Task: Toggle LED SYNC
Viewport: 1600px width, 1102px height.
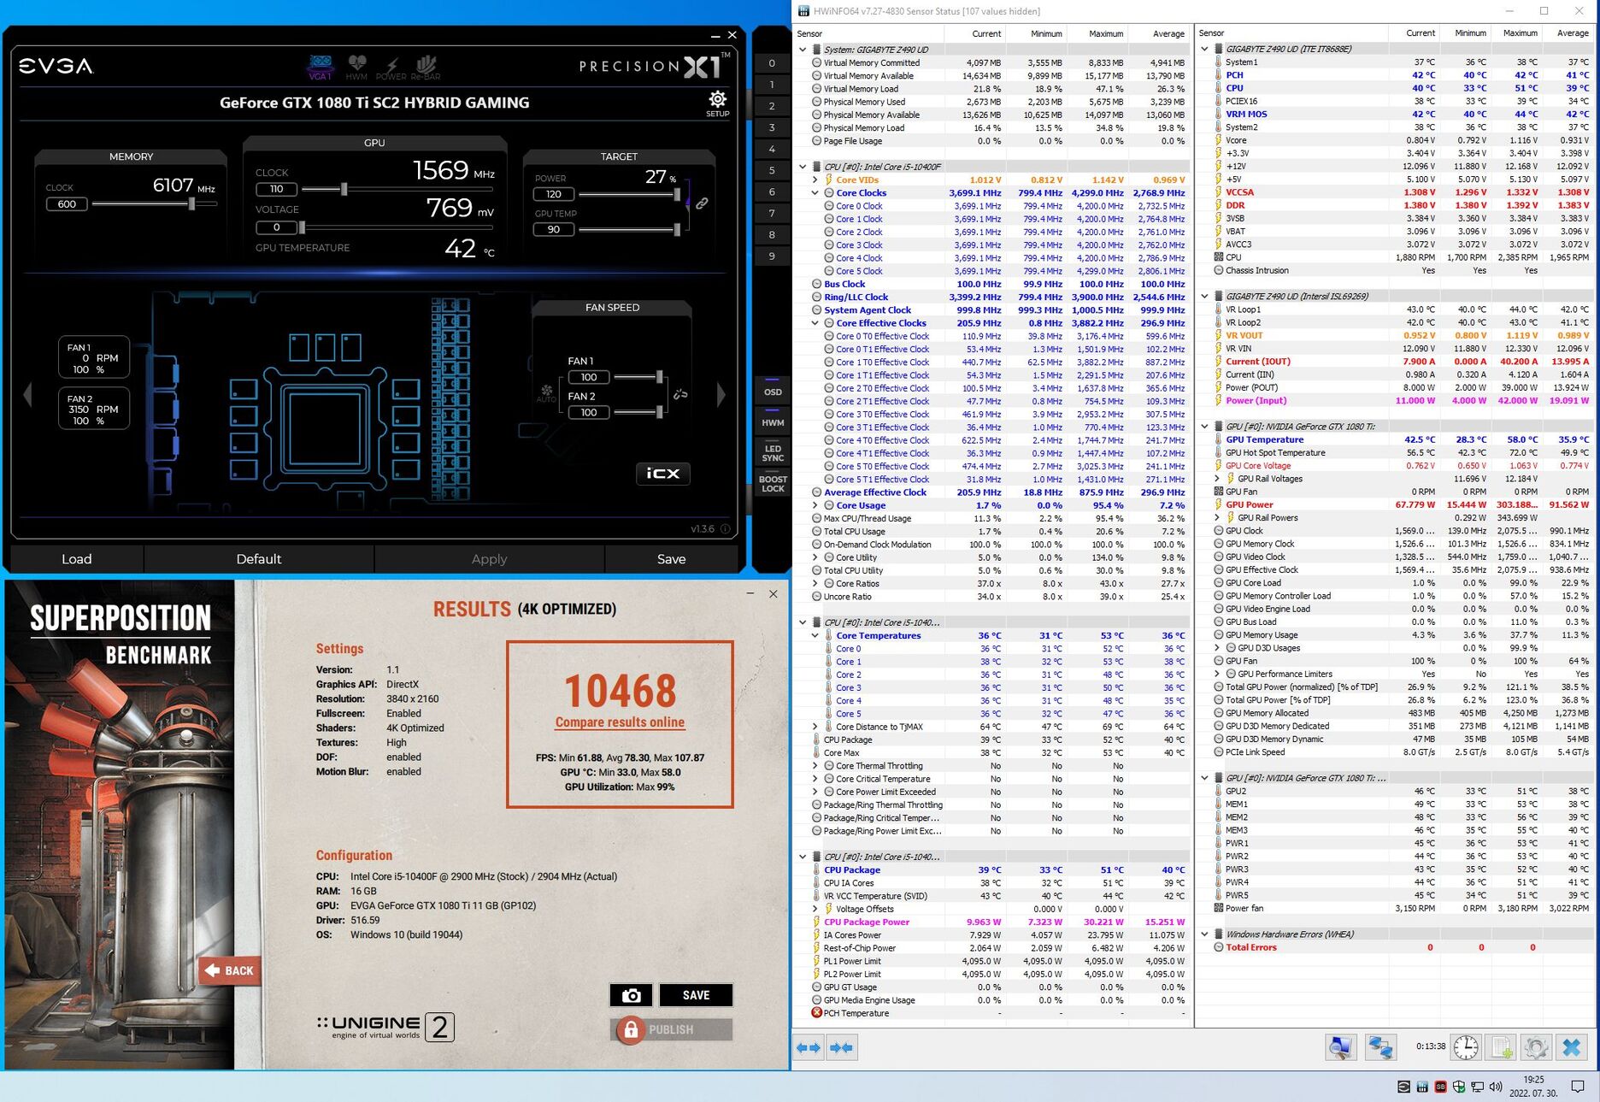Action: [x=773, y=453]
